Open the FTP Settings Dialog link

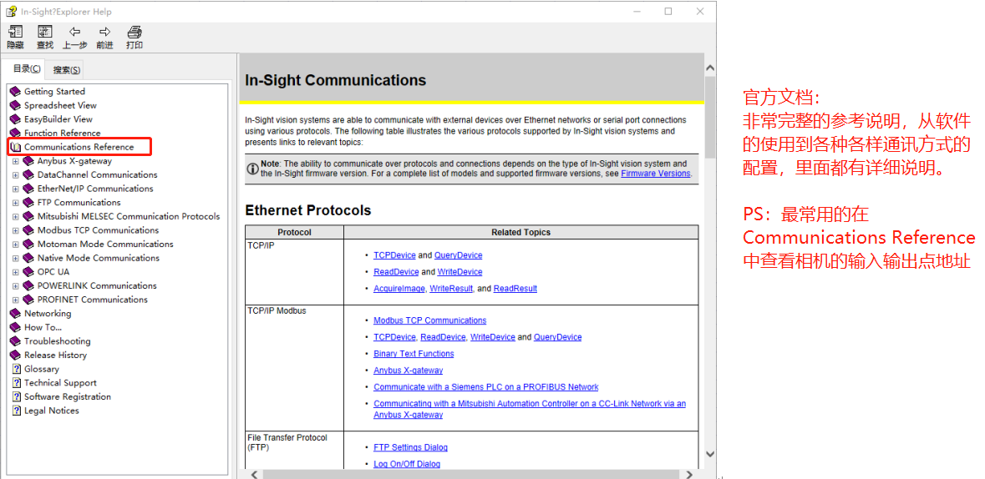[410, 447]
